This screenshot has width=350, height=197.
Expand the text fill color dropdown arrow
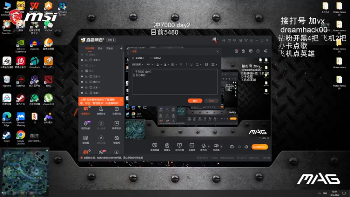169,64
